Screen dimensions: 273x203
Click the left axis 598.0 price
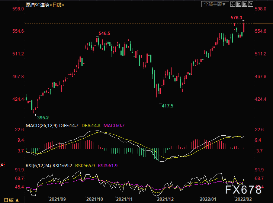tap(18, 9)
